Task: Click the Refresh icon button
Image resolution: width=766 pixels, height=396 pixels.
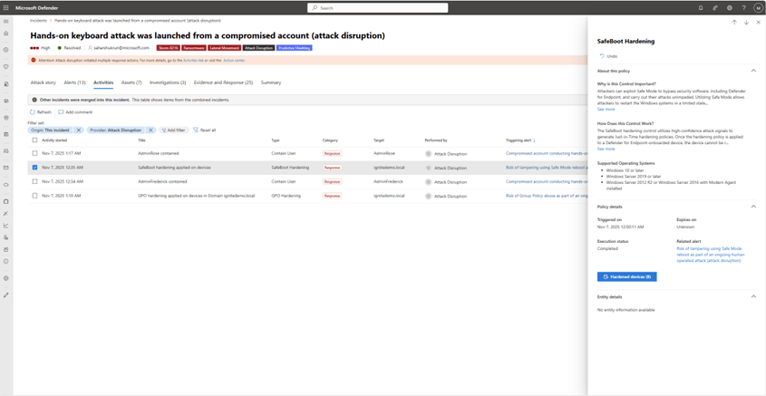Action: pos(33,112)
